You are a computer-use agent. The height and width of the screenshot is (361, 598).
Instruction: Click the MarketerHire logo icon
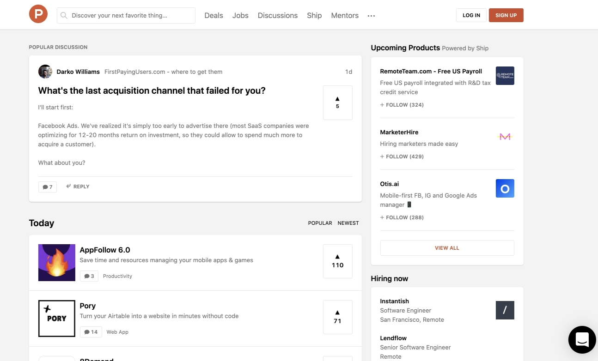505,137
